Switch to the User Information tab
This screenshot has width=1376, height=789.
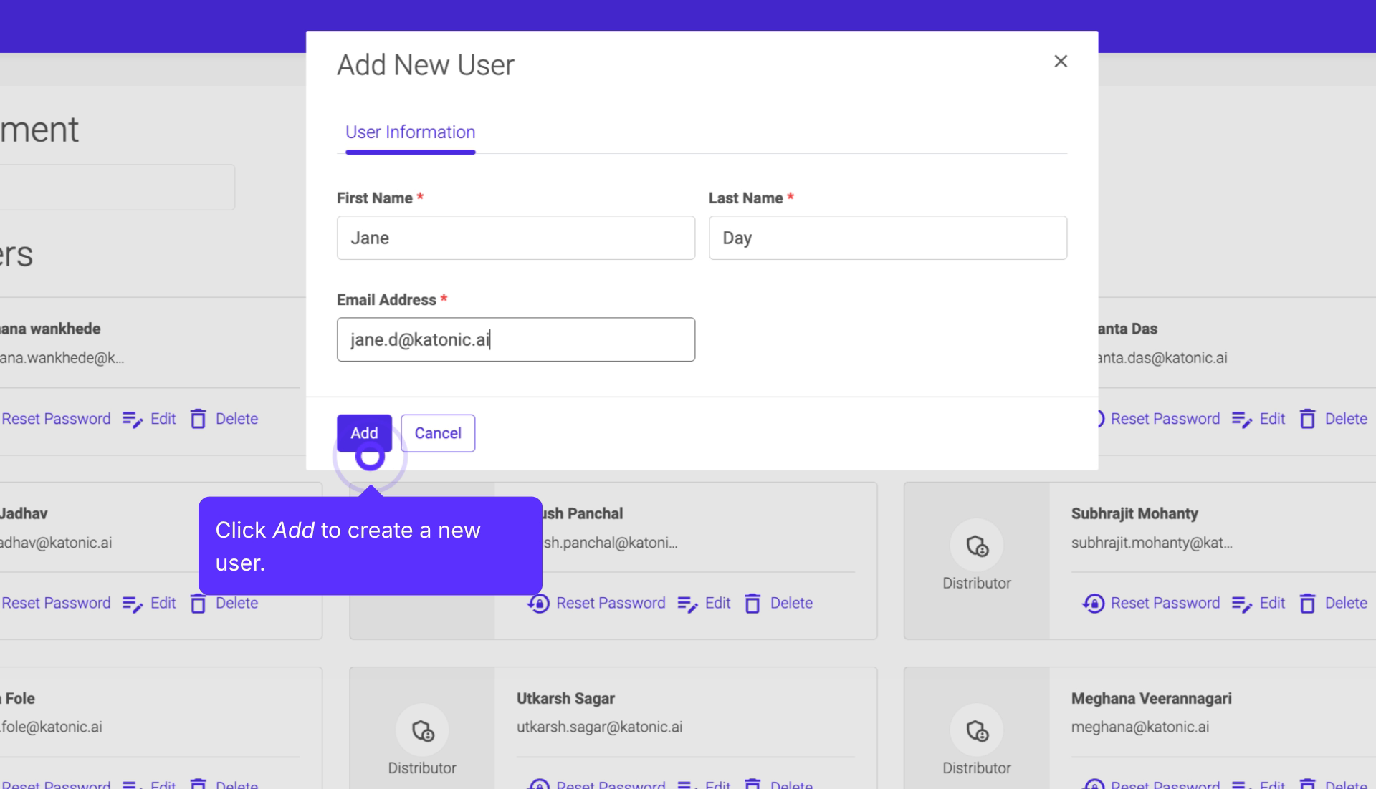pyautogui.click(x=409, y=132)
